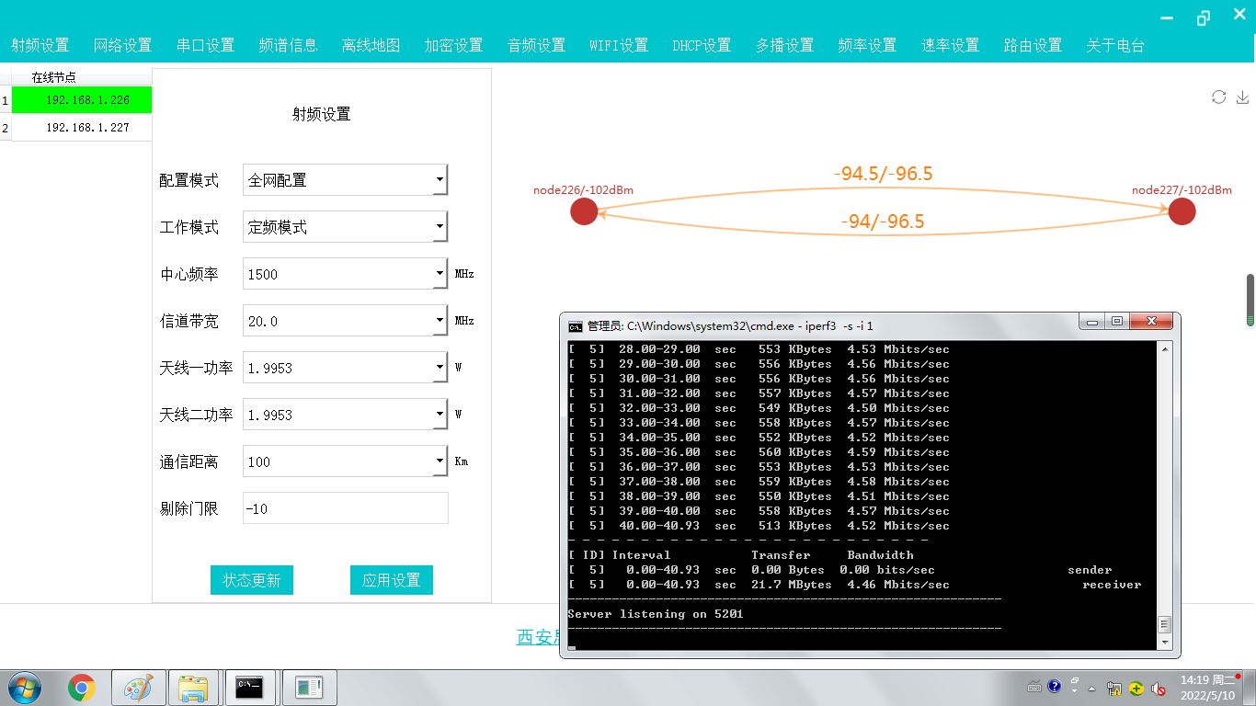The width and height of the screenshot is (1256, 706).
Task: Switch to 多播设置 tab
Action: click(x=784, y=45)
